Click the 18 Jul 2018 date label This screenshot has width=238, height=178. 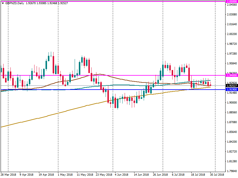click(198, 175)
